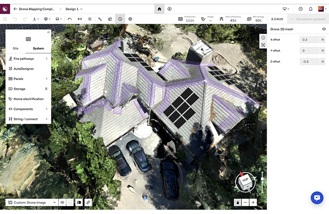This screenshot has height=214, width=329.
Task: Open the laptop view mode dropdown
Action: click(x=59, y=19)
